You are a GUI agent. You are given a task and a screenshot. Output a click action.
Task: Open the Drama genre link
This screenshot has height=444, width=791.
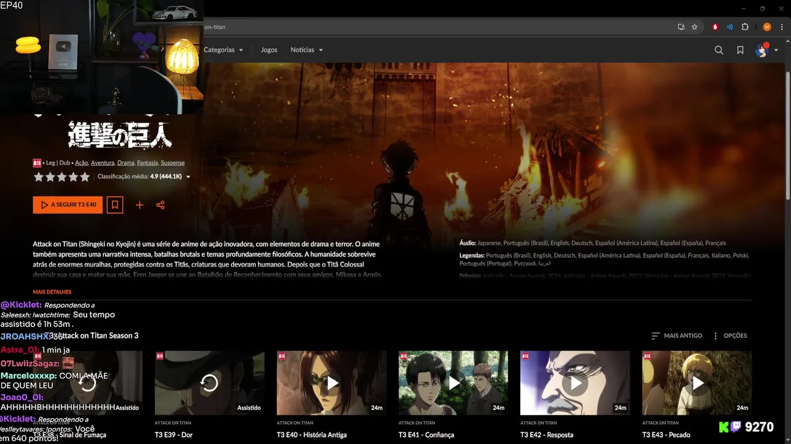click(125, 163)
